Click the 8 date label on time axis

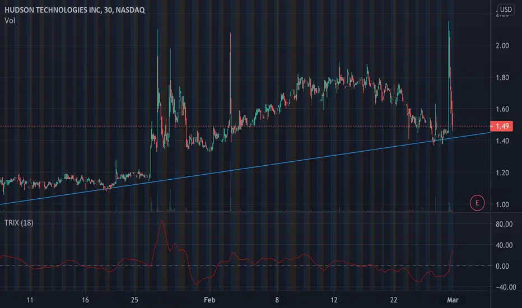pos(277,300)
